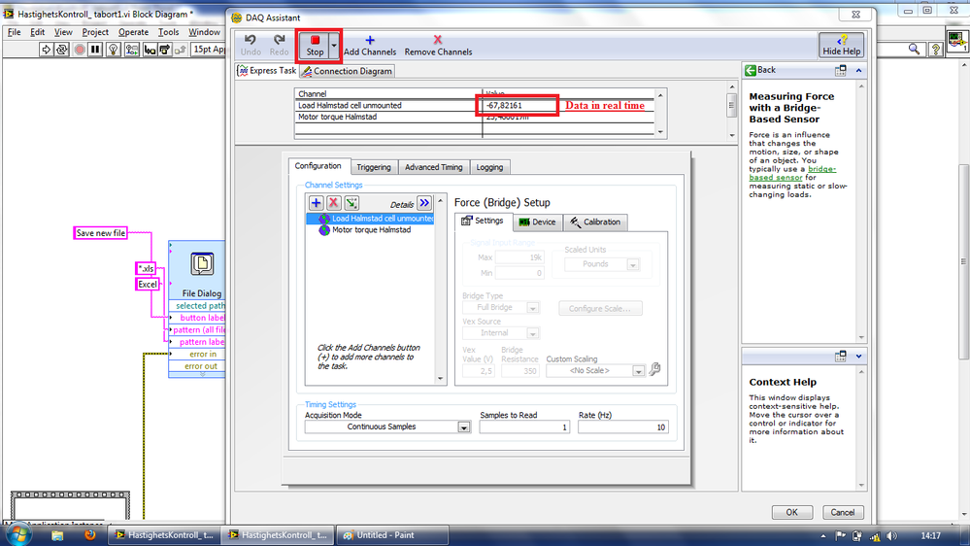Open Untitled - Paint from taskbar

(392, 535)
